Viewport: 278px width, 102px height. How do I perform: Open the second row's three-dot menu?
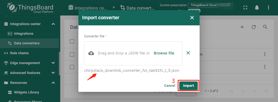tap(265, 67)
